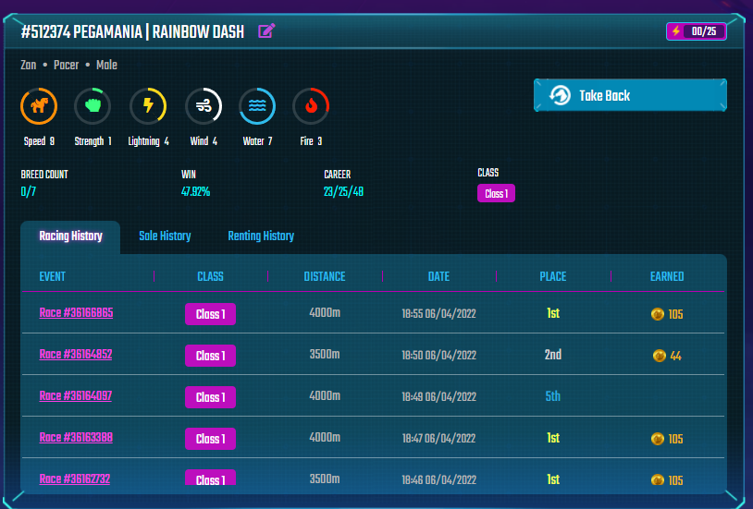Click the Lightning stat bolt icon

click(148, 106)
